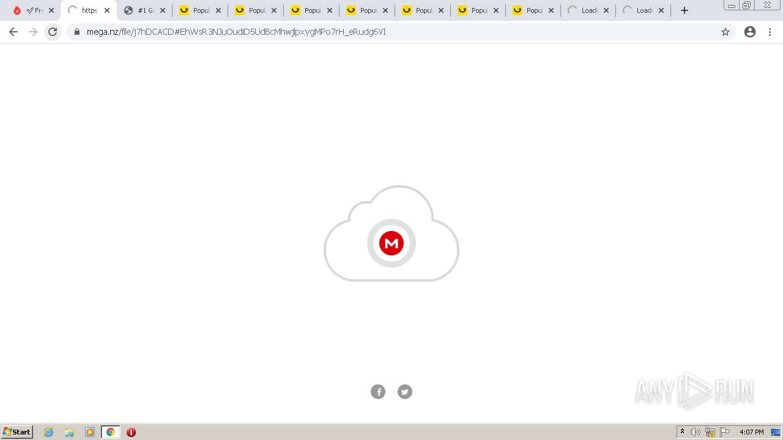Open the Chrome profile avatar
The width and height of the screenshot is (783, 440).
click(x=750, y=32)
